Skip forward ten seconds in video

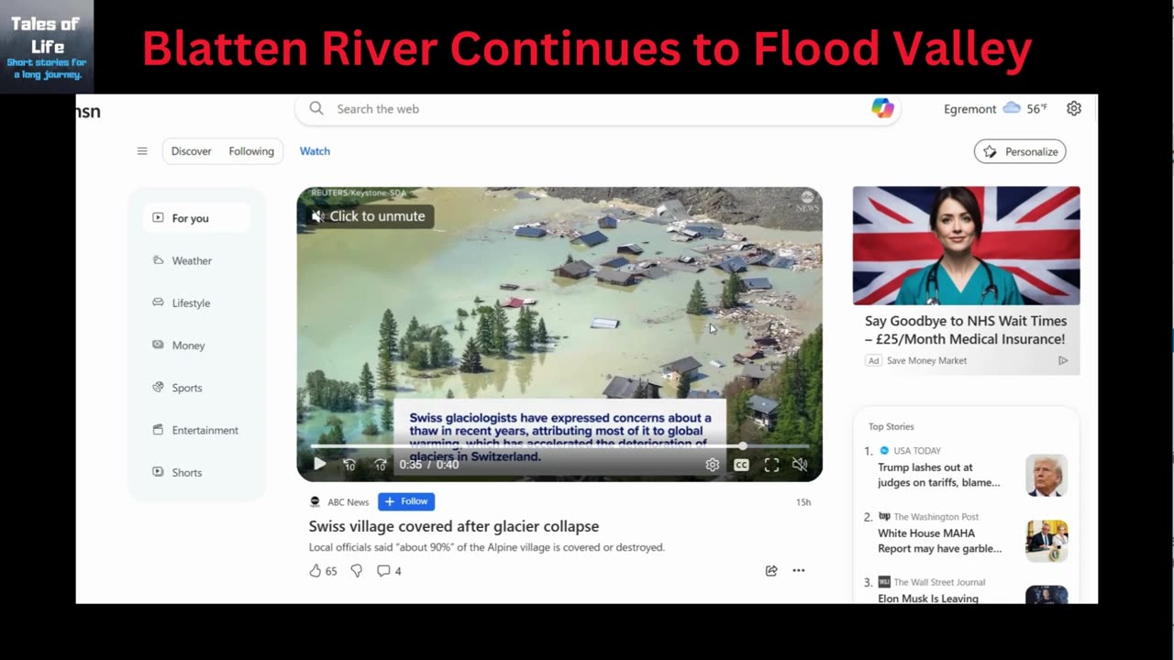[x=380, y=465]
